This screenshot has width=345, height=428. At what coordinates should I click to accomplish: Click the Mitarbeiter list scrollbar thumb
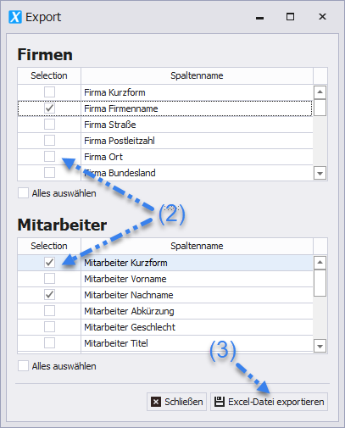320,283
